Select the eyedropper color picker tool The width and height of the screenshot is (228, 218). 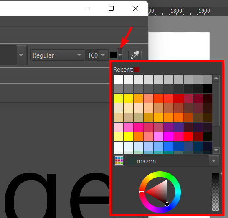135,55
